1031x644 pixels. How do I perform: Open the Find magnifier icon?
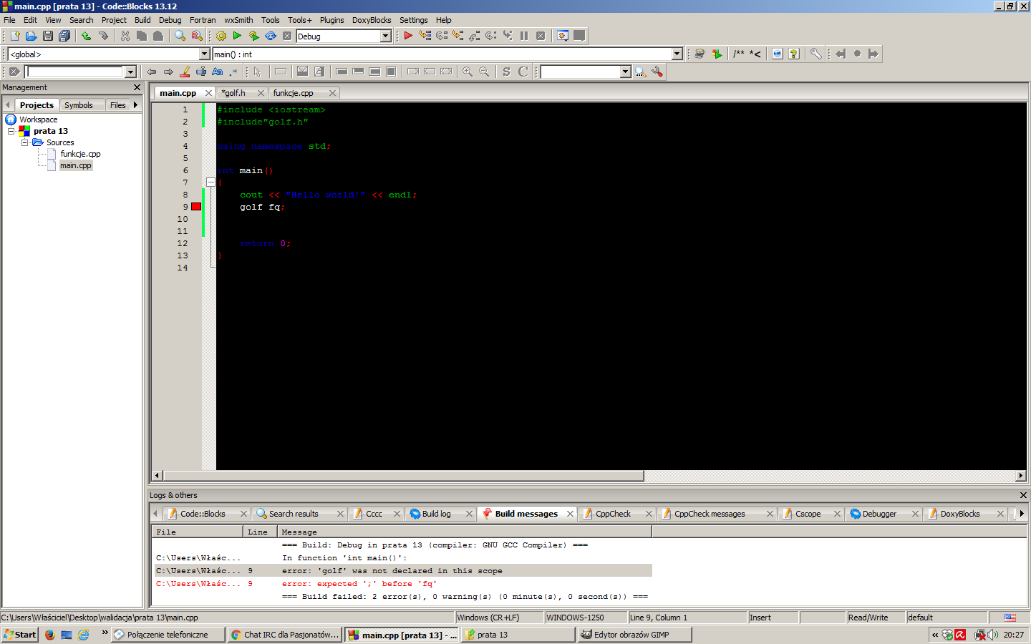[180, 36]
